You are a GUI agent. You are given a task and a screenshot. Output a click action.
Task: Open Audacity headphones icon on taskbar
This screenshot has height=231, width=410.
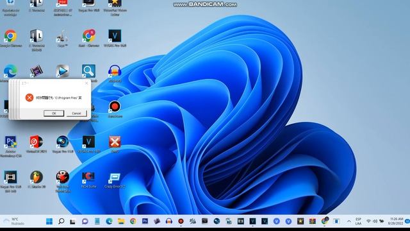(x=169, y=221)
